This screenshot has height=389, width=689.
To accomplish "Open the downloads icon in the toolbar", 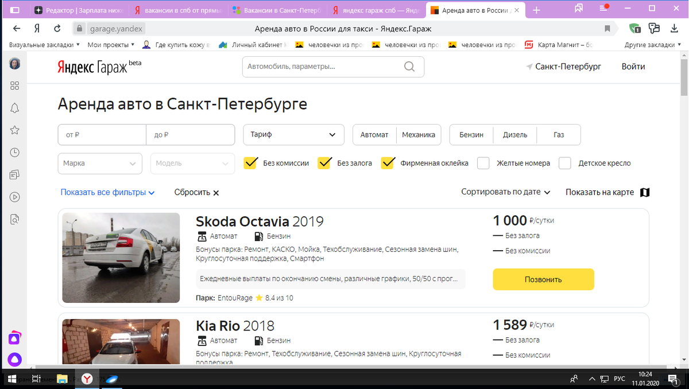I will (673, 26).
